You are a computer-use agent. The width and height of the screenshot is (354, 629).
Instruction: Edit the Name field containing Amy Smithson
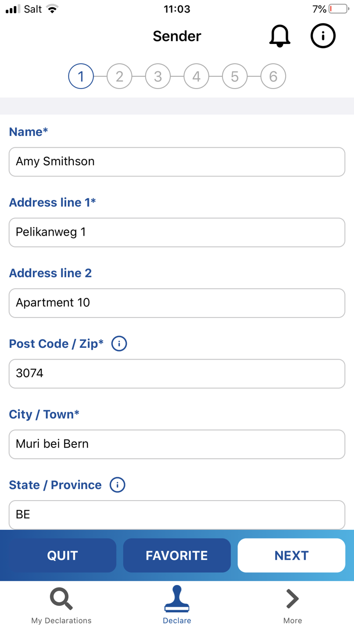[176, 161]
